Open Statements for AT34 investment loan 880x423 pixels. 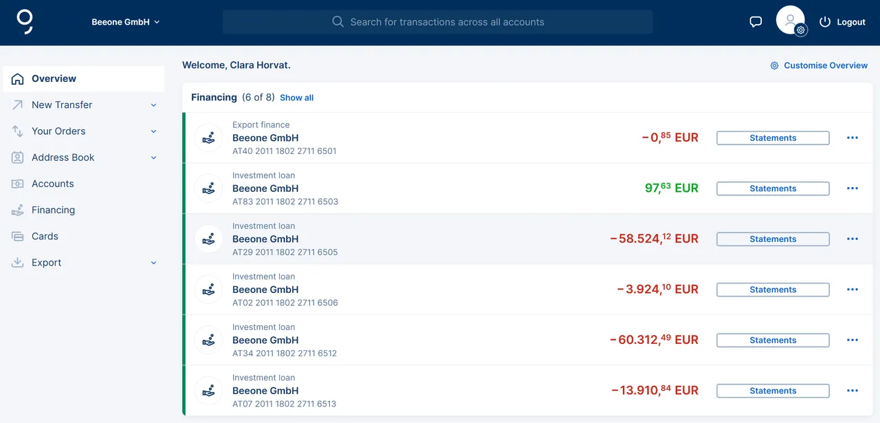point(773,340)
